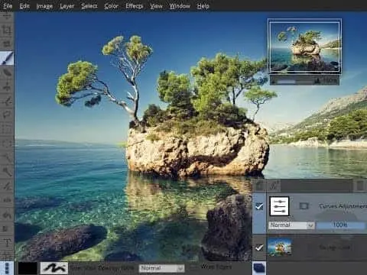This screenshot has width=367, height=275.
Task: Adjust the layer opacity 100% slider
Action: coord(340,225)
